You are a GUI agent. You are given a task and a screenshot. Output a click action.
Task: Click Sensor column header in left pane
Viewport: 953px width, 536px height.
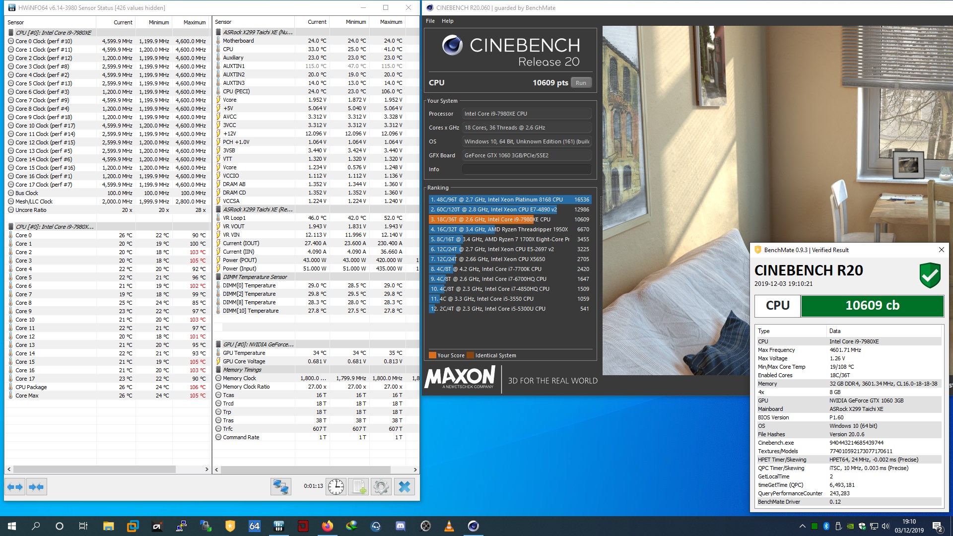(51, 22)
